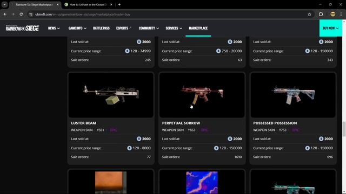
Task: Open the PERPETUAL SORROW weapon skin image
Action: [x=202, y=95]
